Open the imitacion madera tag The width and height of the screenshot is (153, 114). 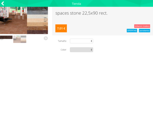142,26
